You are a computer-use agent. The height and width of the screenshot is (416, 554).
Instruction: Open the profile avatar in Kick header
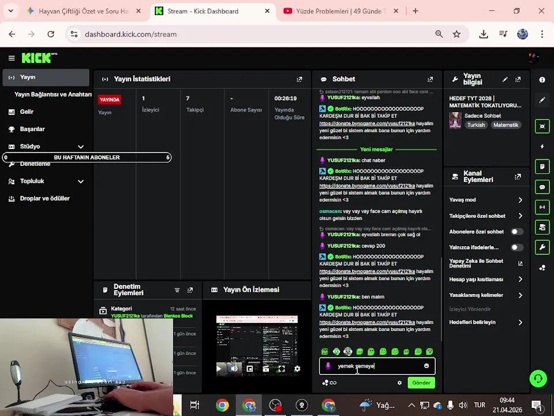click(x=533, y=58)
